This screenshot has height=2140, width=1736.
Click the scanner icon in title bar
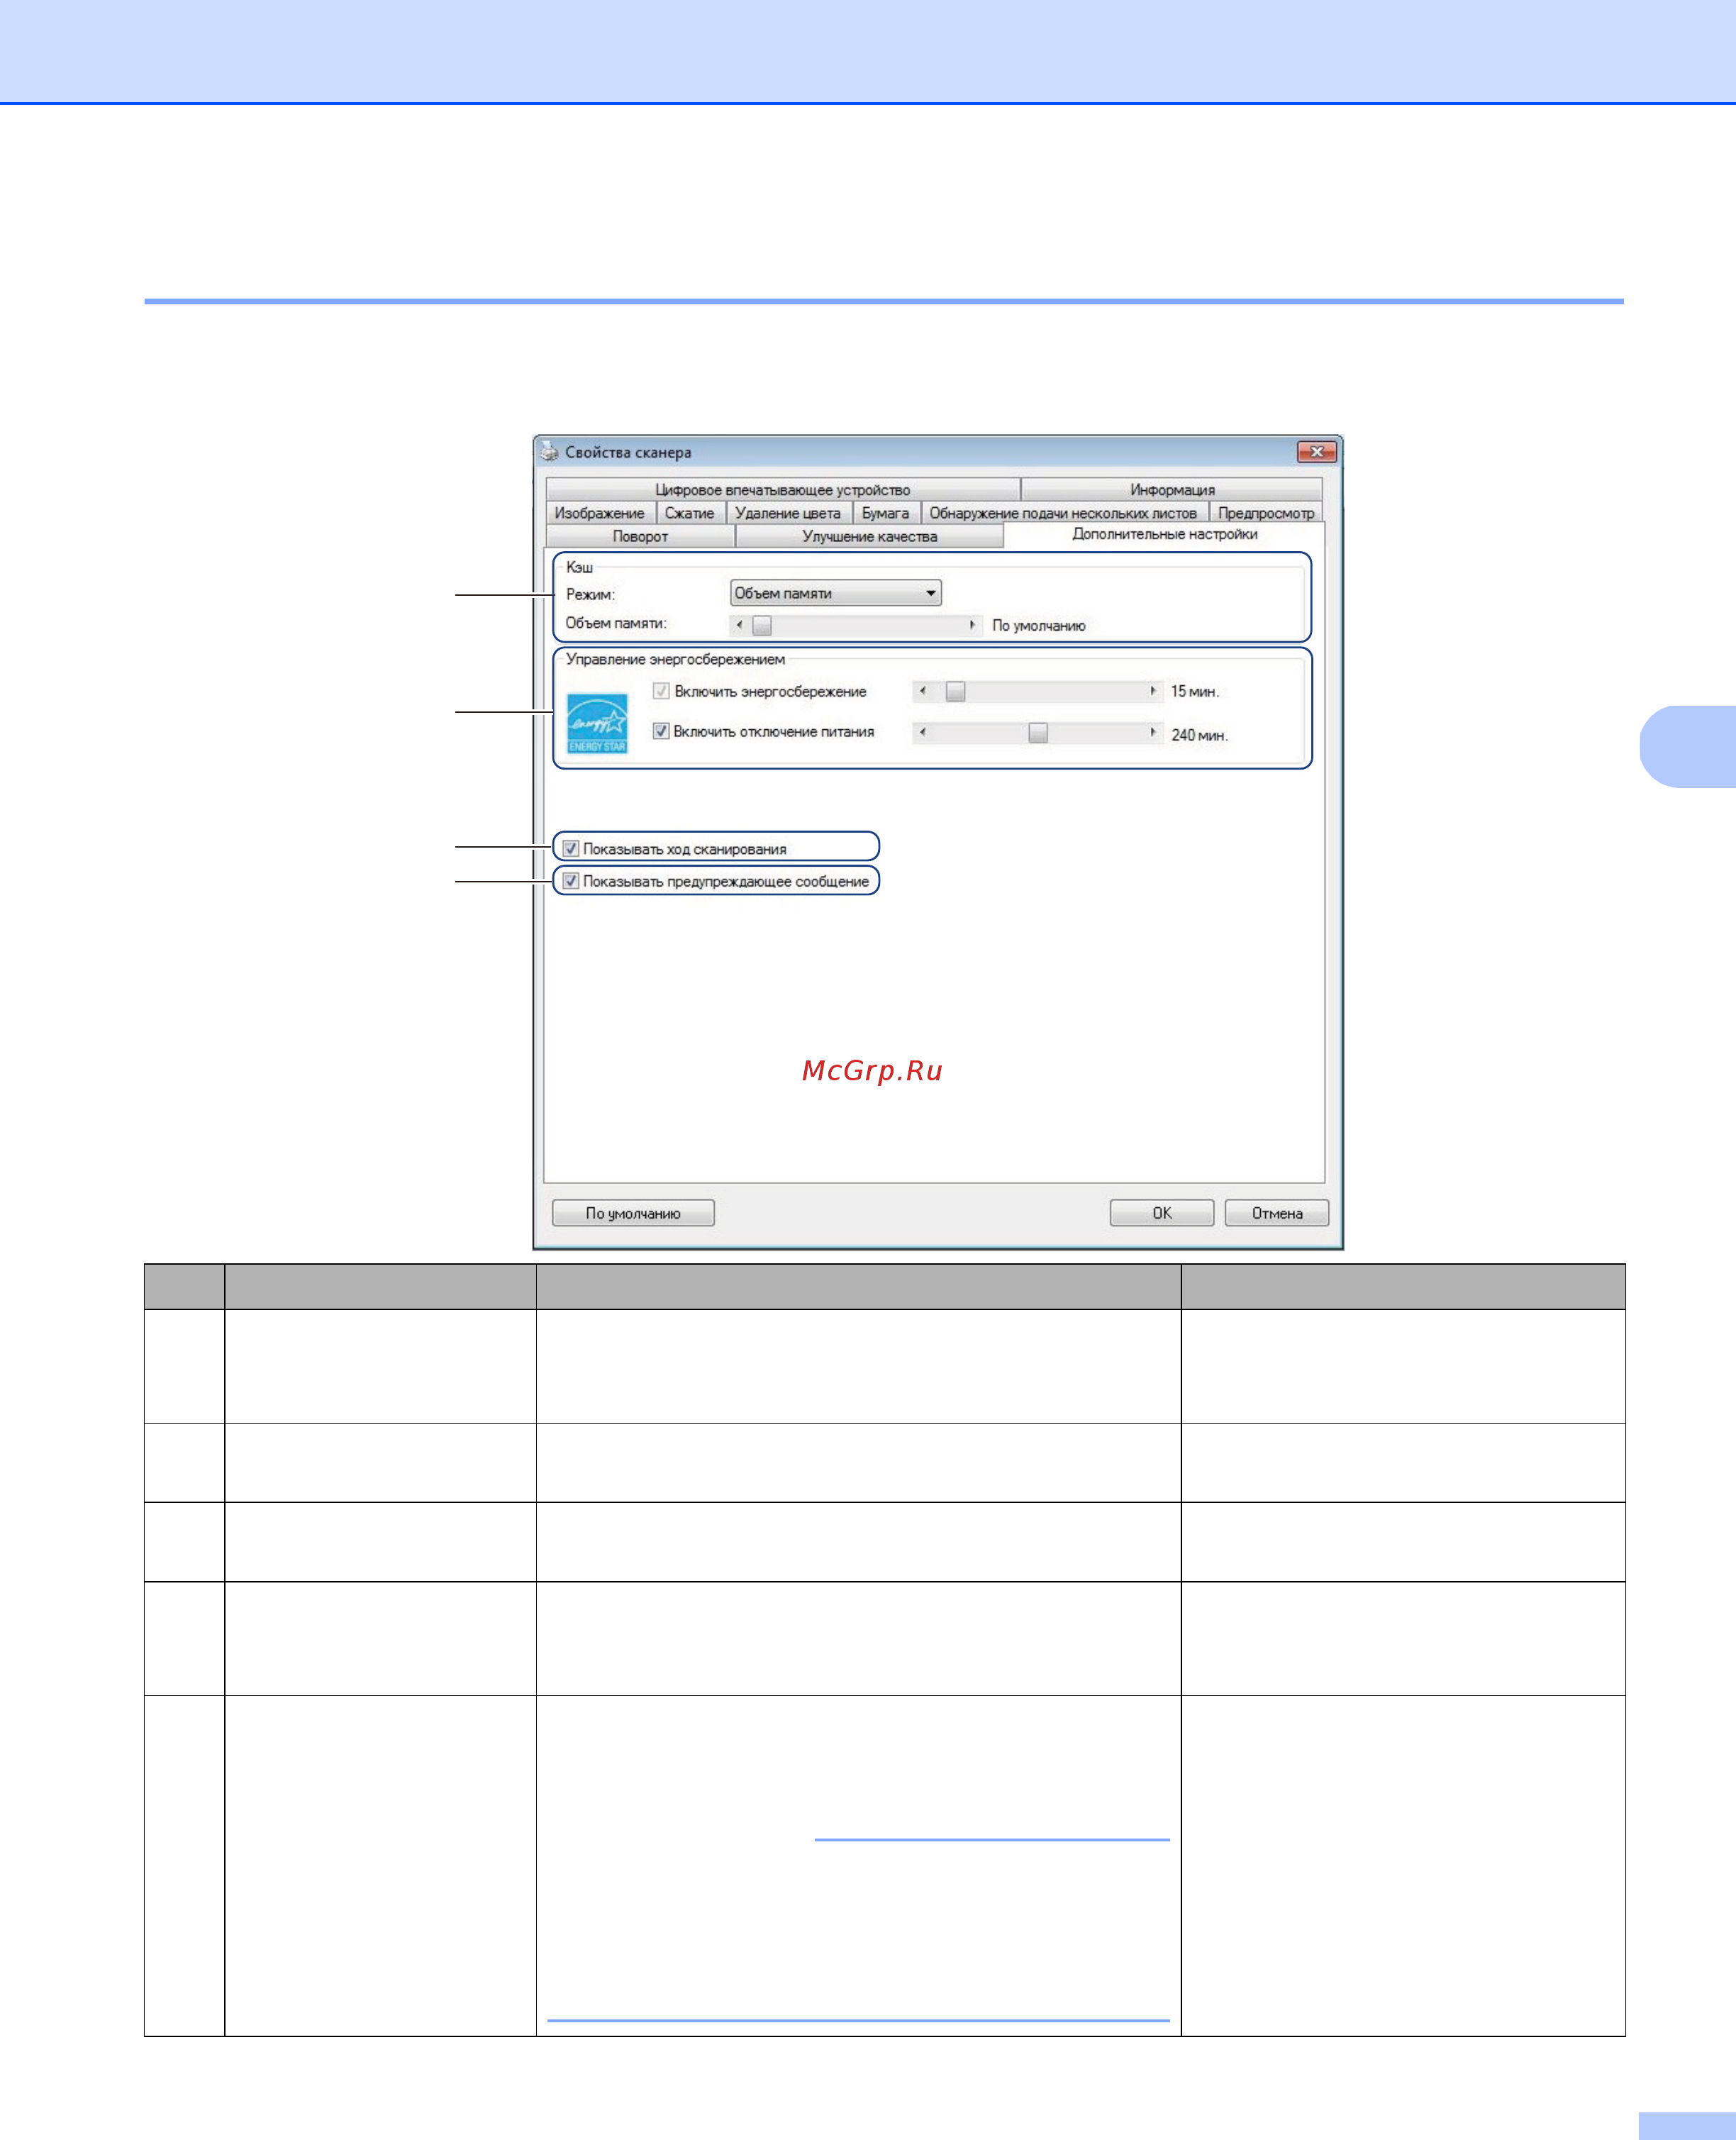click(549, 452)
